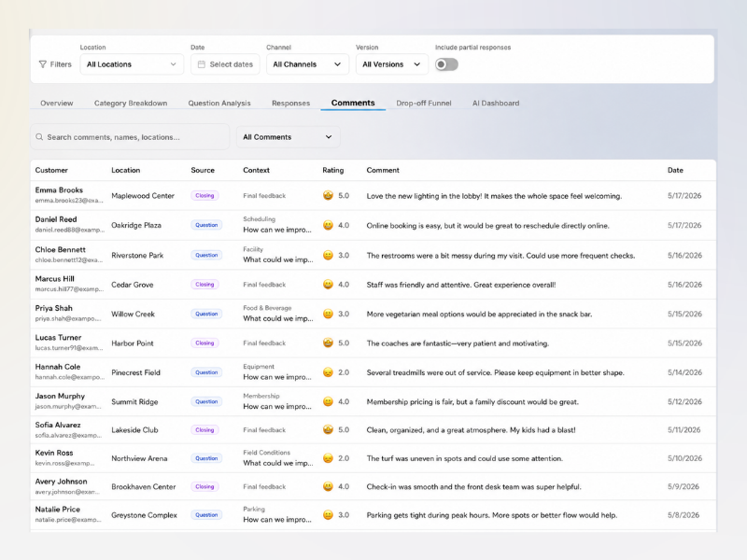The height and width of the screenshot is (560, 747).
Task: Click Closing badge in Marcus Hill row
Action: pos(204,285)
